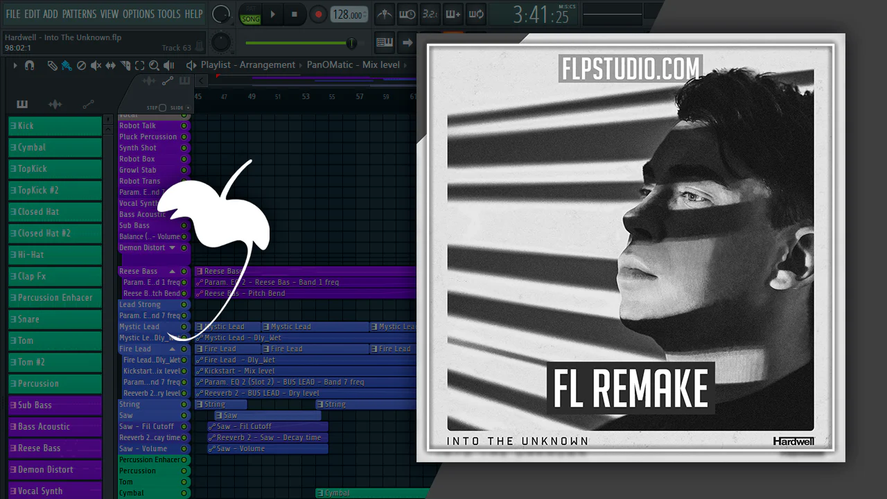Select the Cymbal pattern in the picker

(55, 147)
